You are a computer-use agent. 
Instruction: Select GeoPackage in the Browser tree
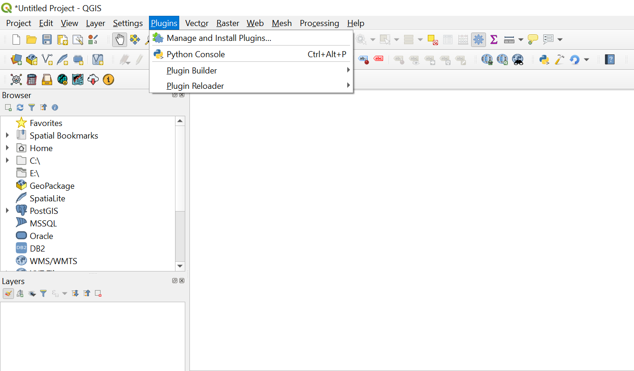(x=52, y=186)
